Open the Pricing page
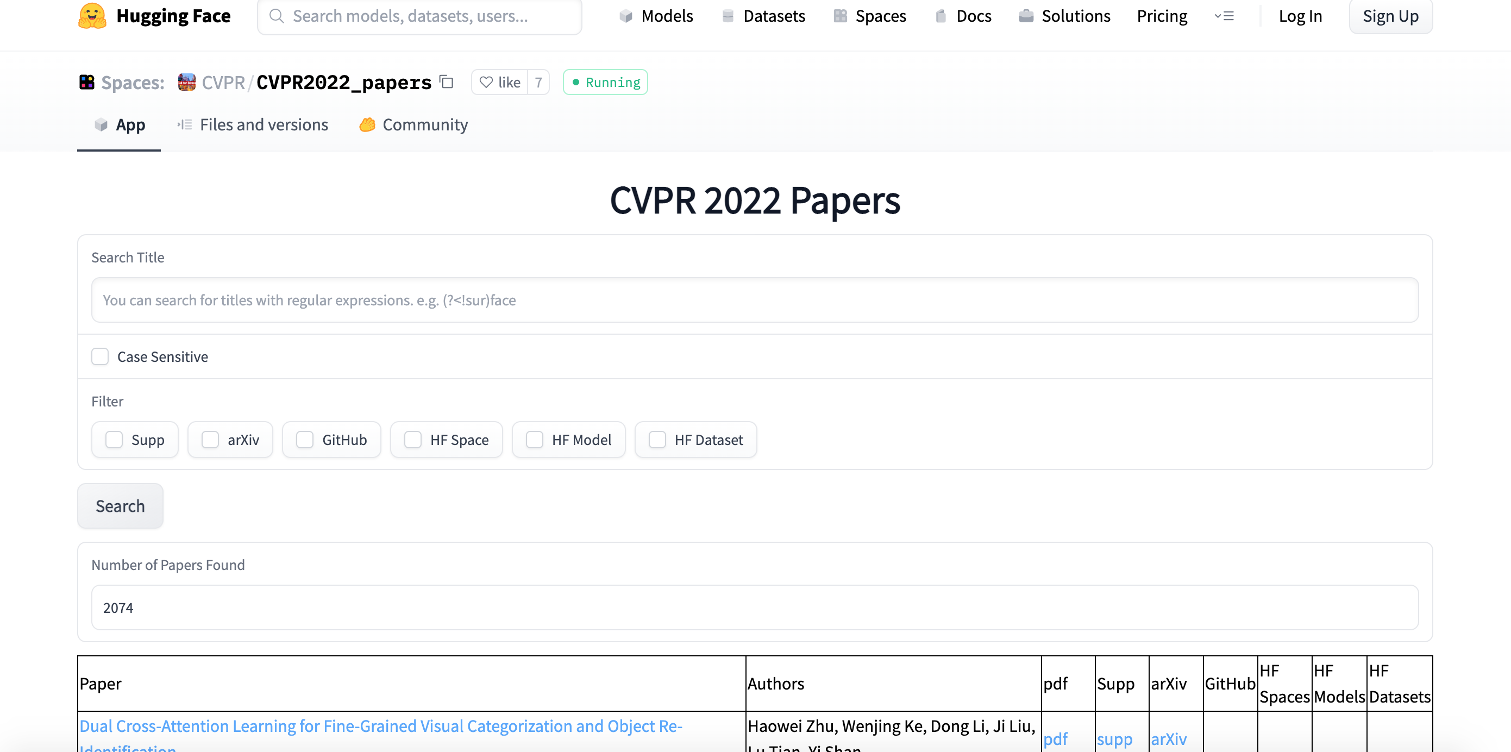 (x=1162, y=16)
